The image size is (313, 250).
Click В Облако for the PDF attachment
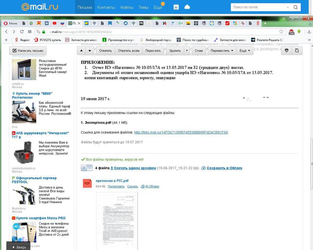[x=150, y=187]
